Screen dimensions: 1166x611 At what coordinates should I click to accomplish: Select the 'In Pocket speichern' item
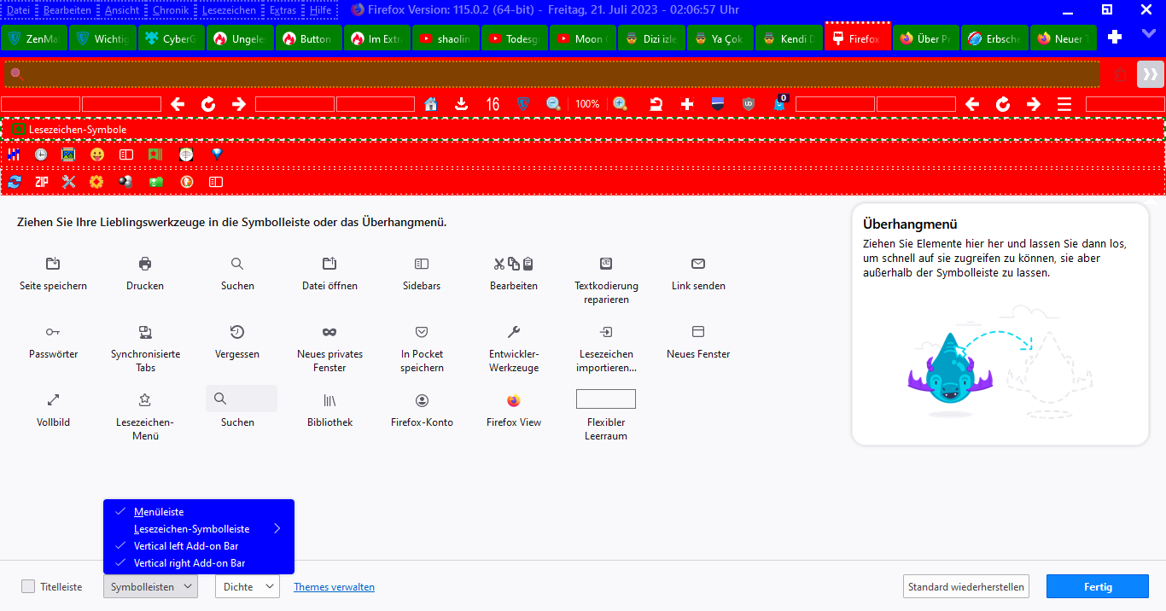[422, 348]
